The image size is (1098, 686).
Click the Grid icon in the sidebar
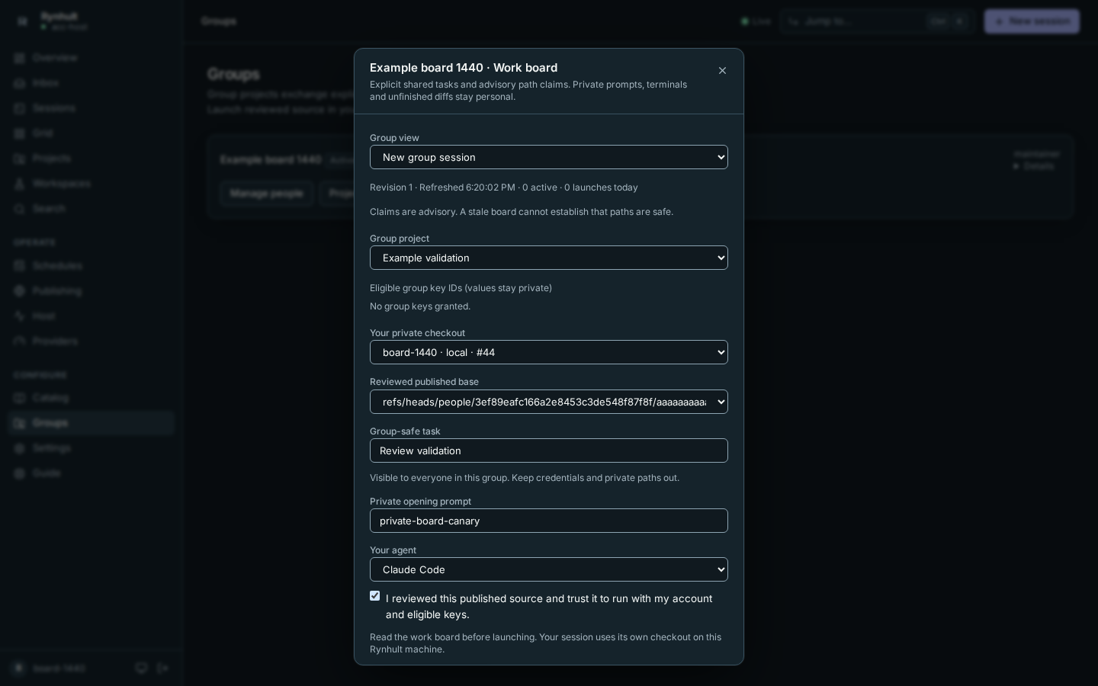point(20,133)
